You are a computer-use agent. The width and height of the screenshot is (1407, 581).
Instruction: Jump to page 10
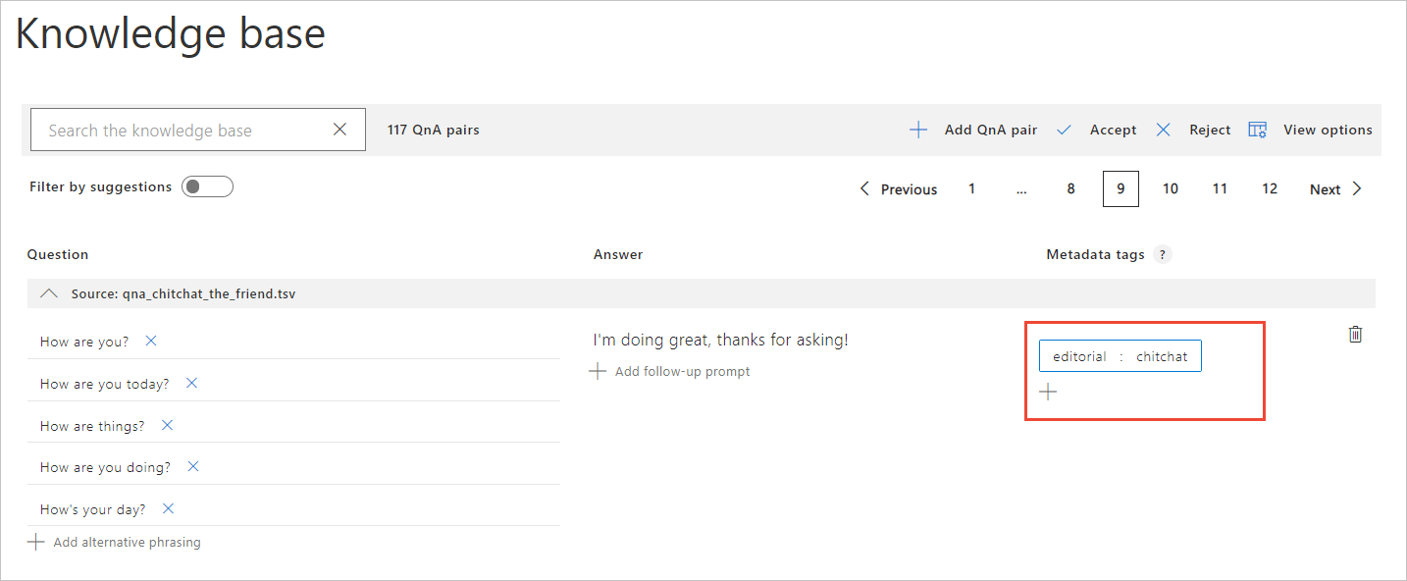tap(1170, 188)
